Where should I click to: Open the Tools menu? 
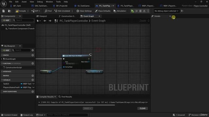(58, 2)
